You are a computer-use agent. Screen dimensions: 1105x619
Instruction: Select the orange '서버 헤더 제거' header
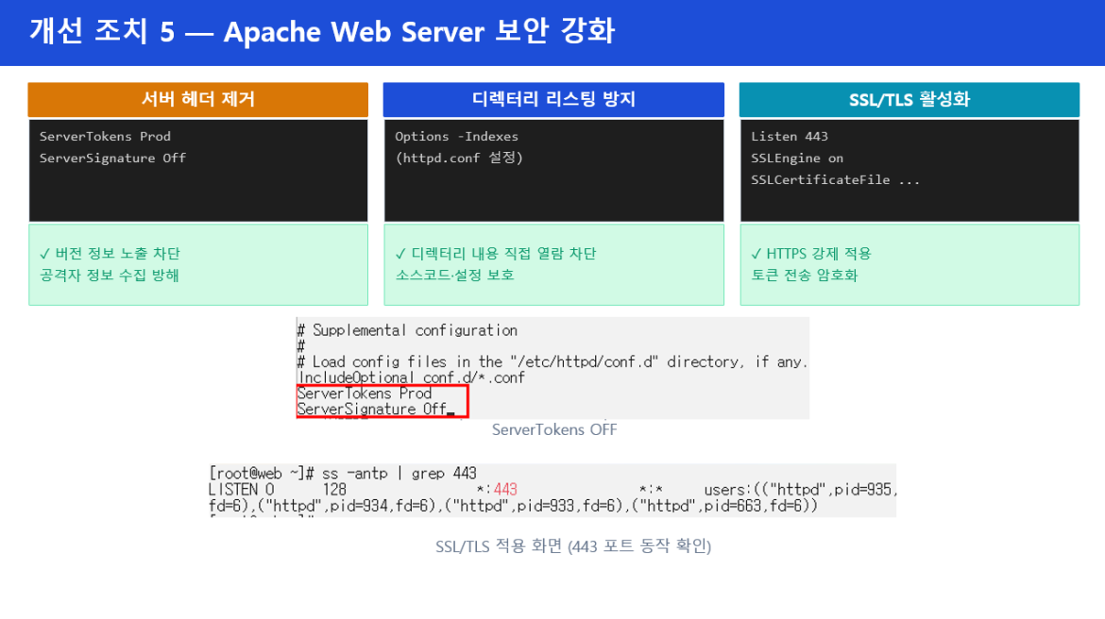198,99
